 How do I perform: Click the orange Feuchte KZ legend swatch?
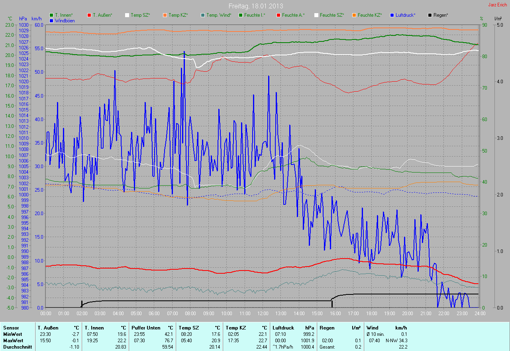click(x=354, y=15)
